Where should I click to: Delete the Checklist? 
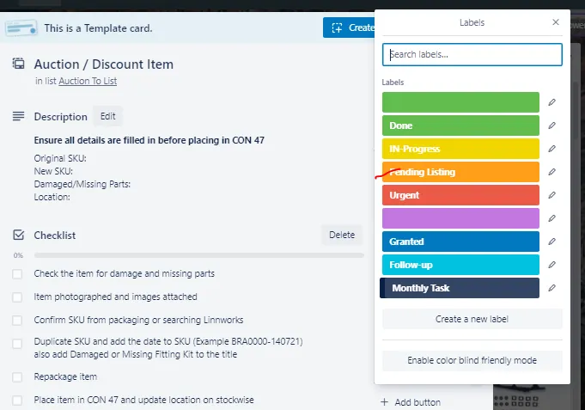click(342, 235)
